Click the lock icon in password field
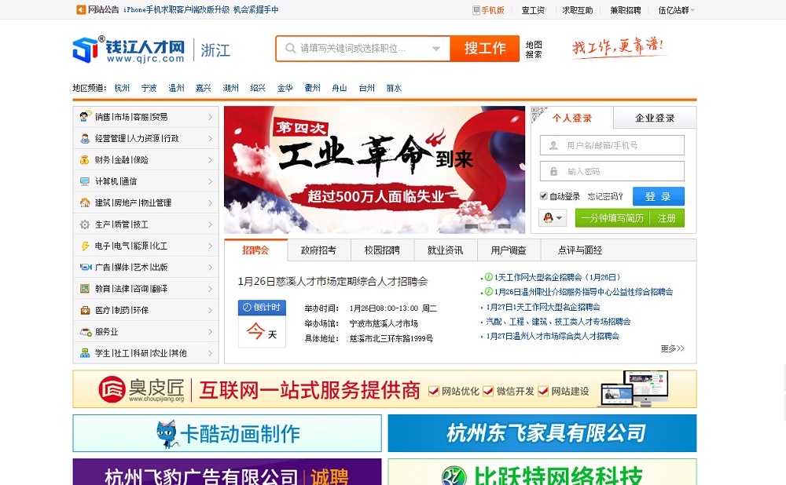This screenshot has height=485, width=786. (553, 171)
